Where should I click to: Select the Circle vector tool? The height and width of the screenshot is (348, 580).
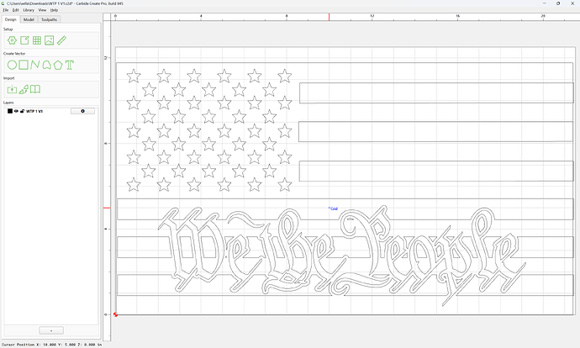(12, 65)
